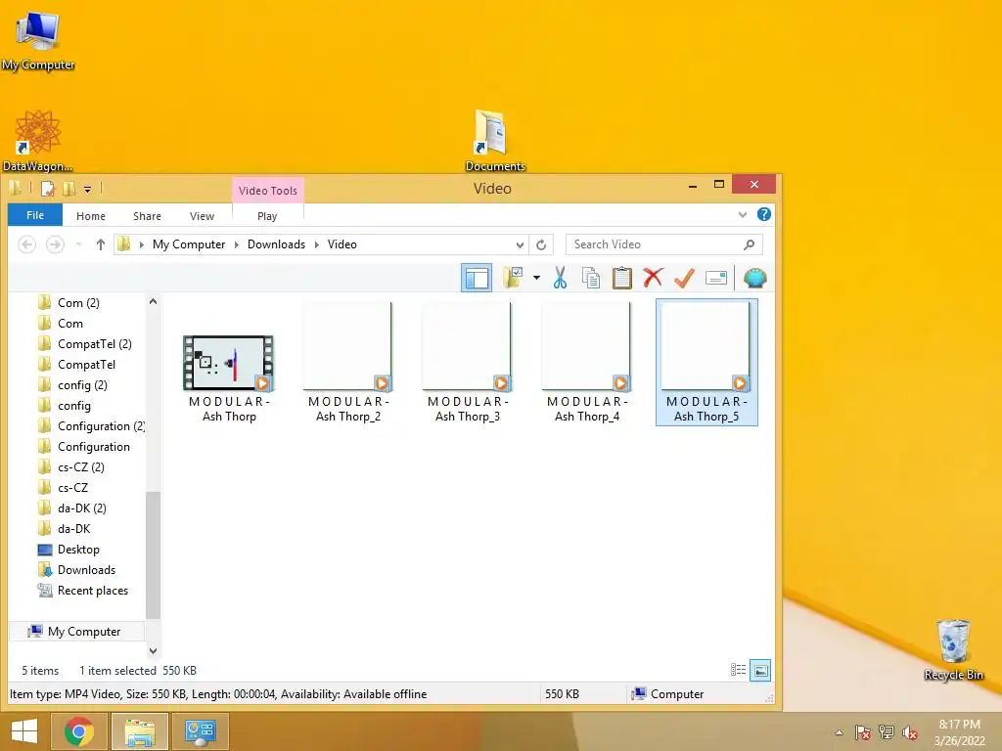Click Video in the address breadcrumb
The width and height of the screenshot is (1002, 751).
tap(342, 244)
